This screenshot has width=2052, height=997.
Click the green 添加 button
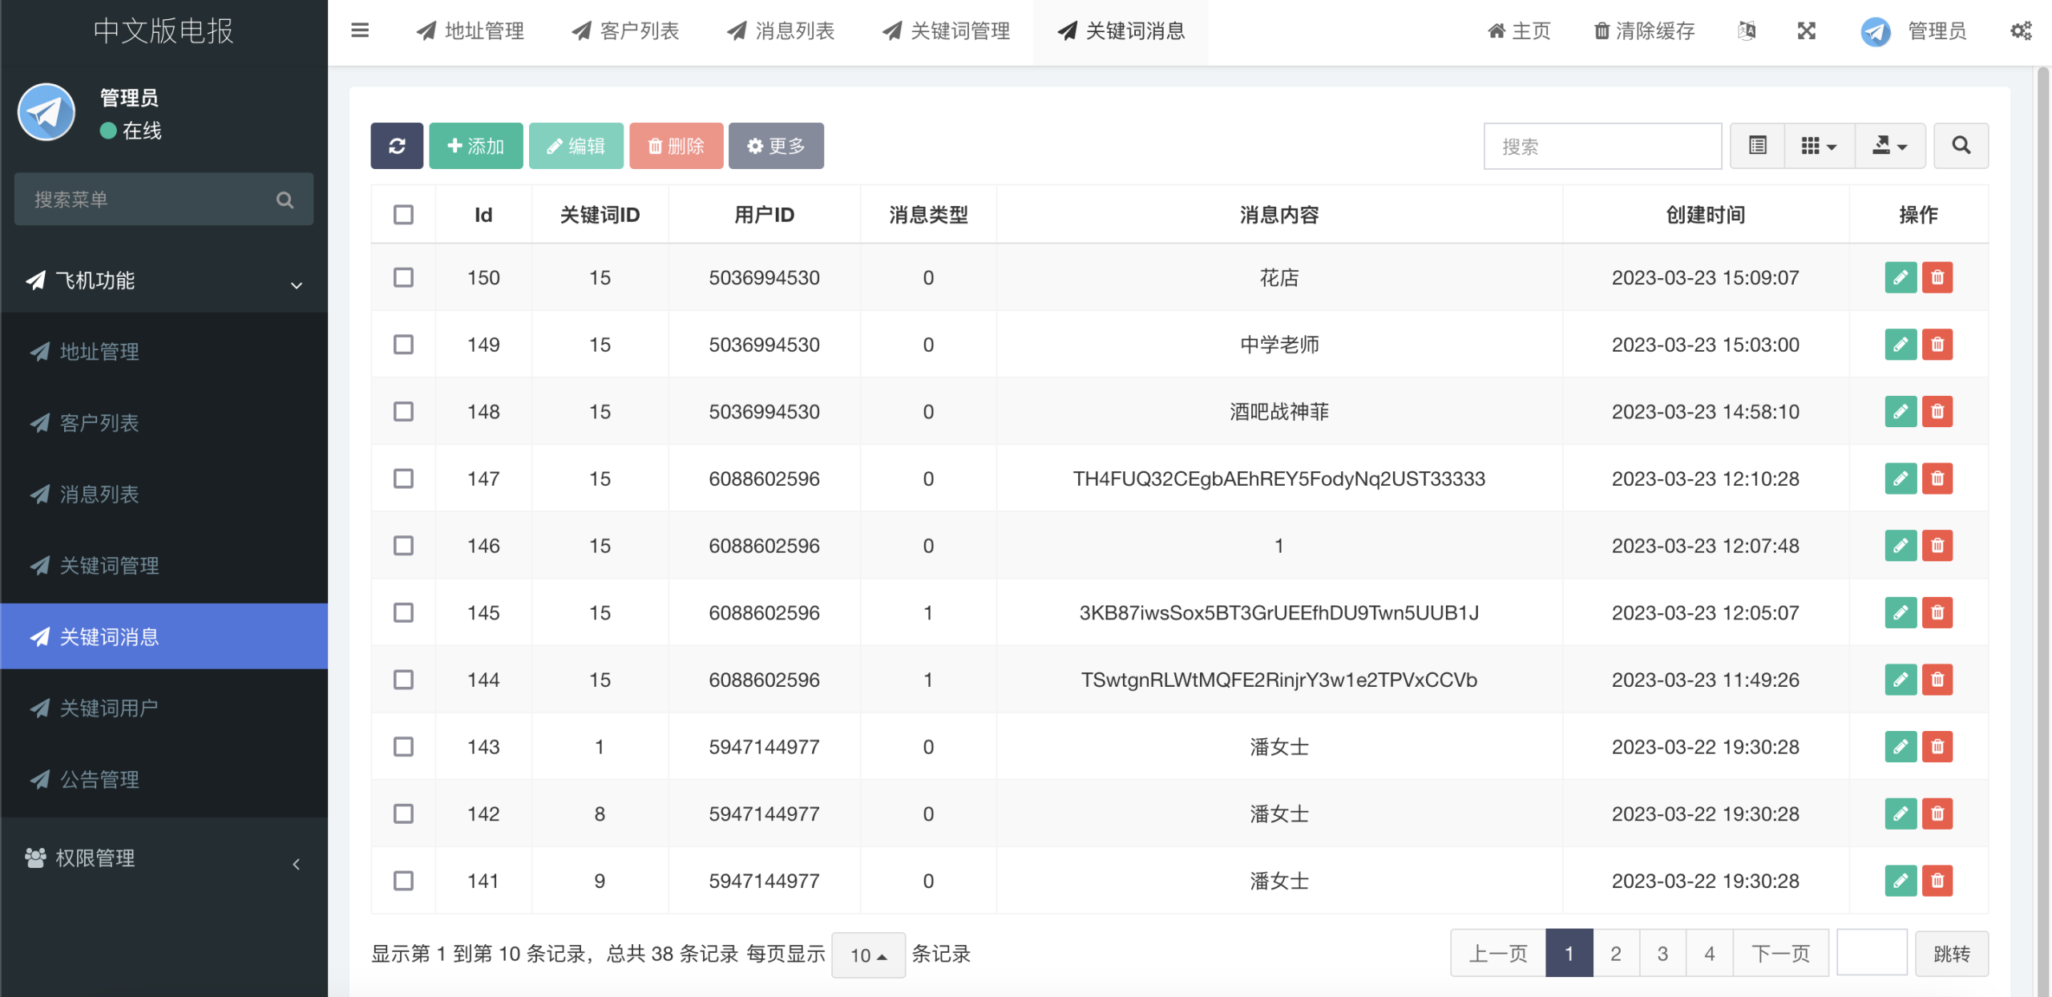(475, 146)
